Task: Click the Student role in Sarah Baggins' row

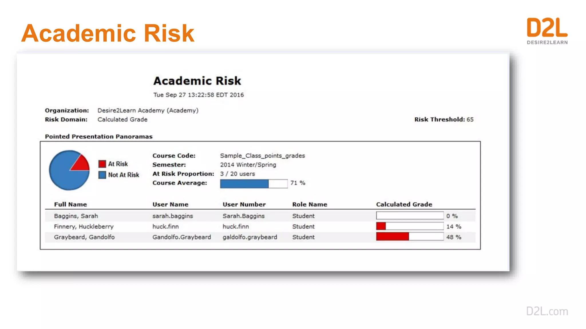Action: pos(303,216)
